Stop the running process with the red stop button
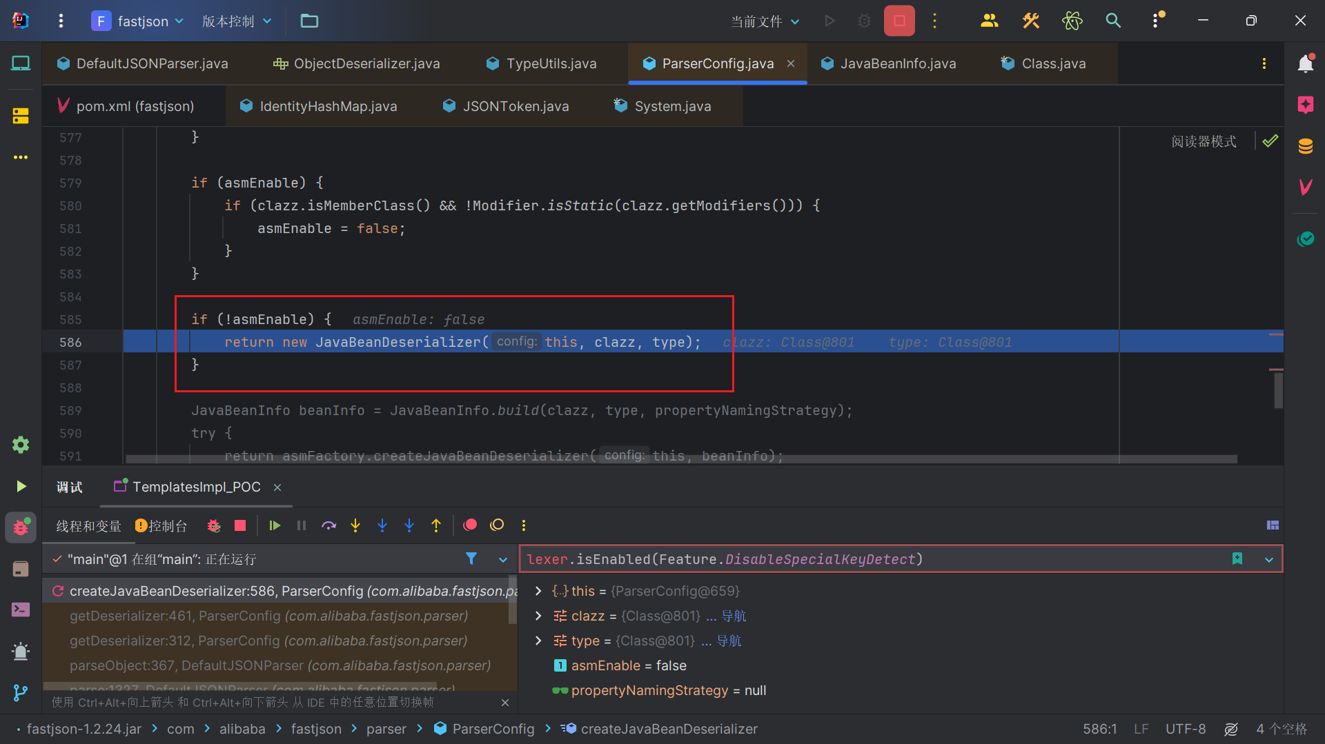Screen dimensions: 1325x744 point(899,21)
